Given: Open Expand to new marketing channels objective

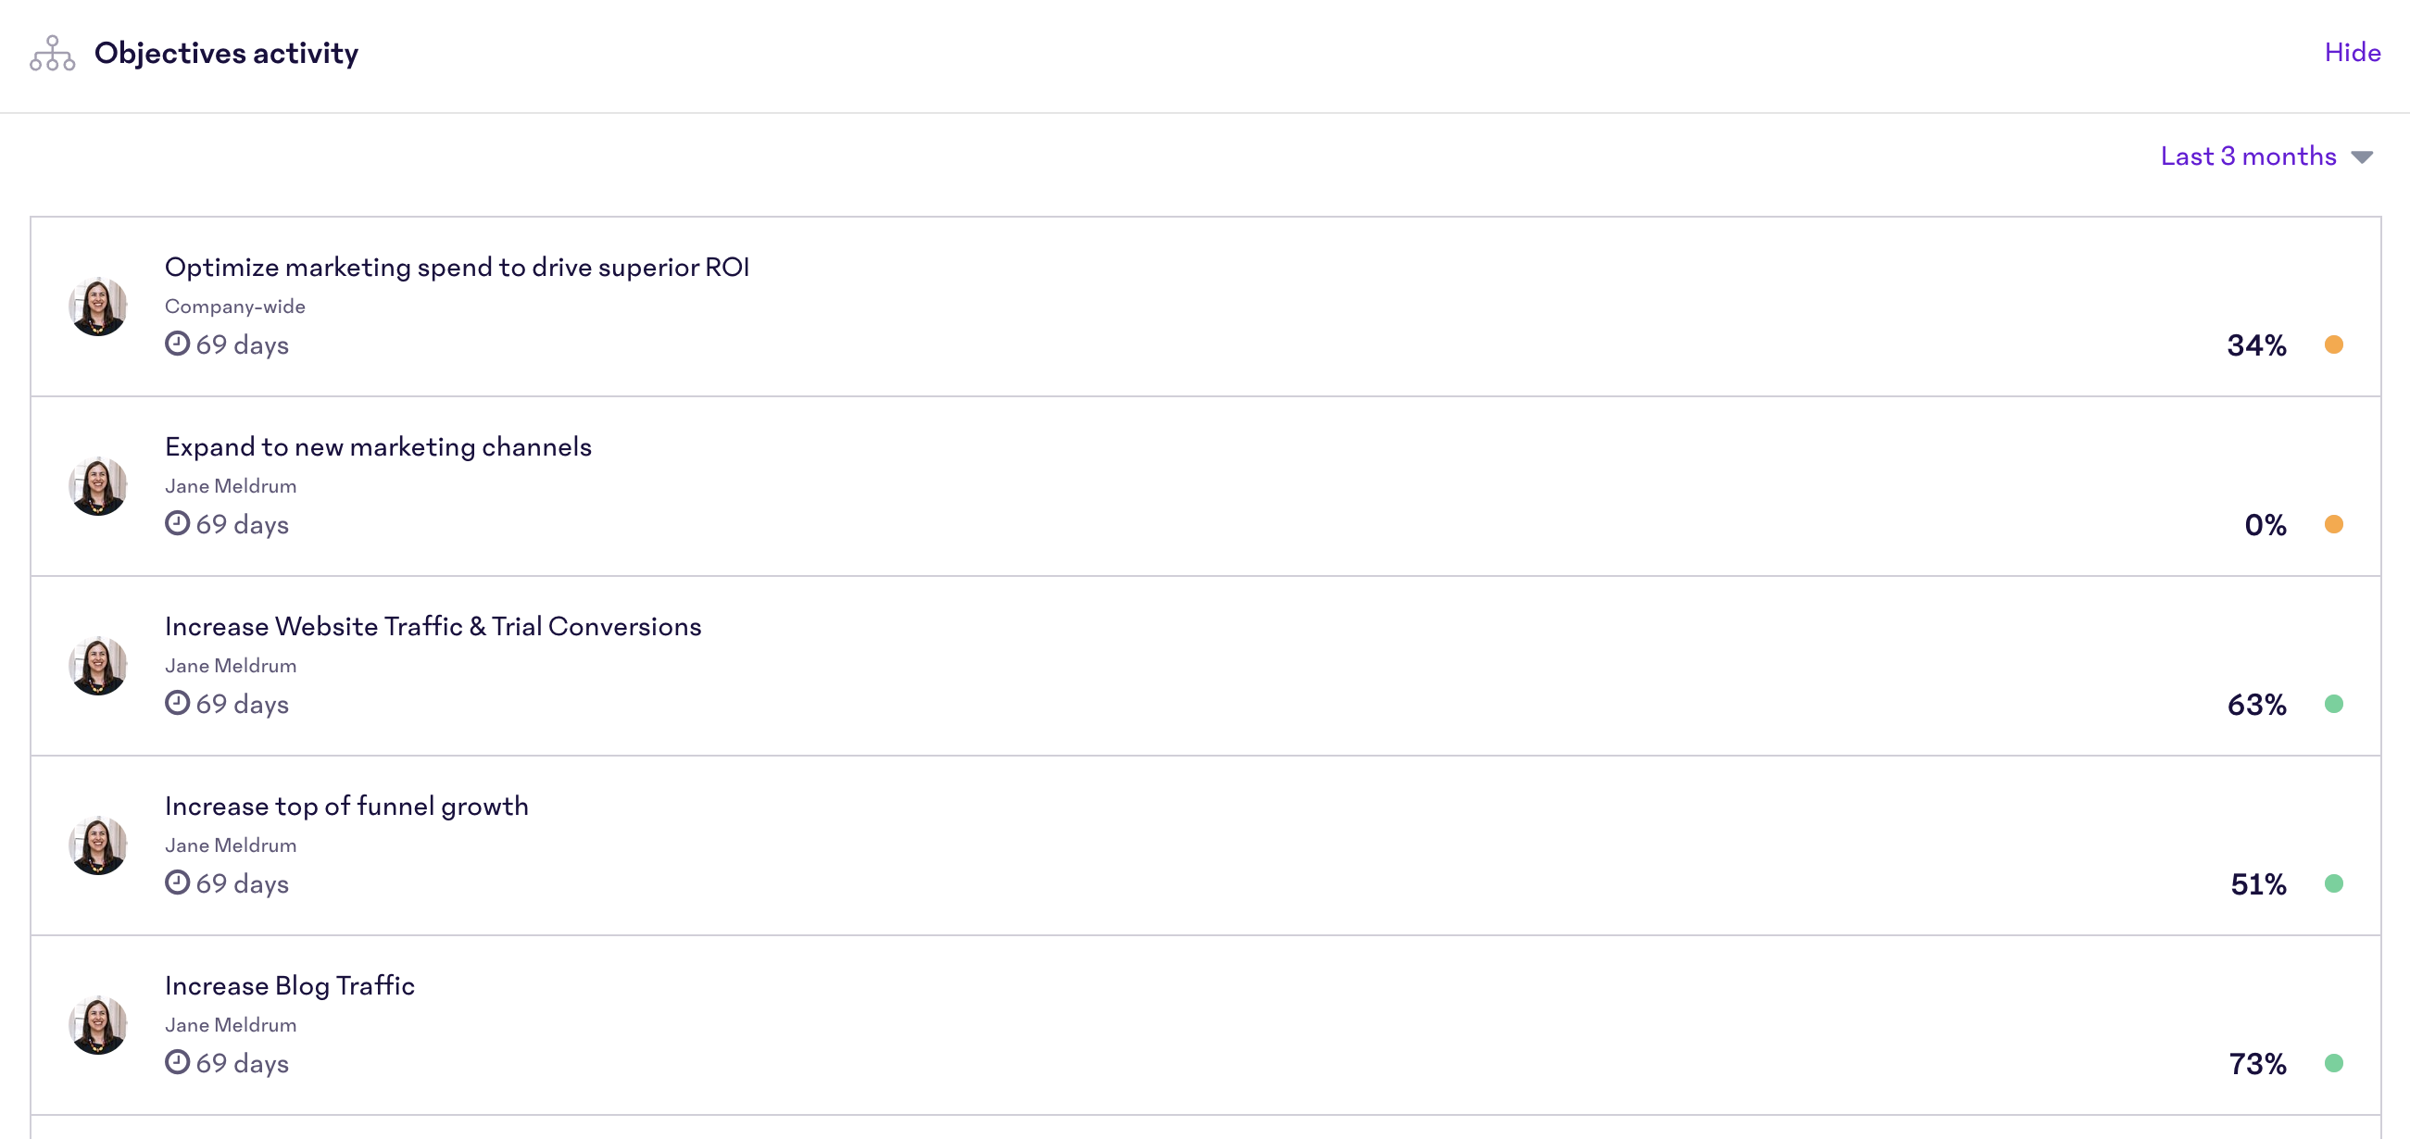Looking at the screenshot, I should 378,447.
